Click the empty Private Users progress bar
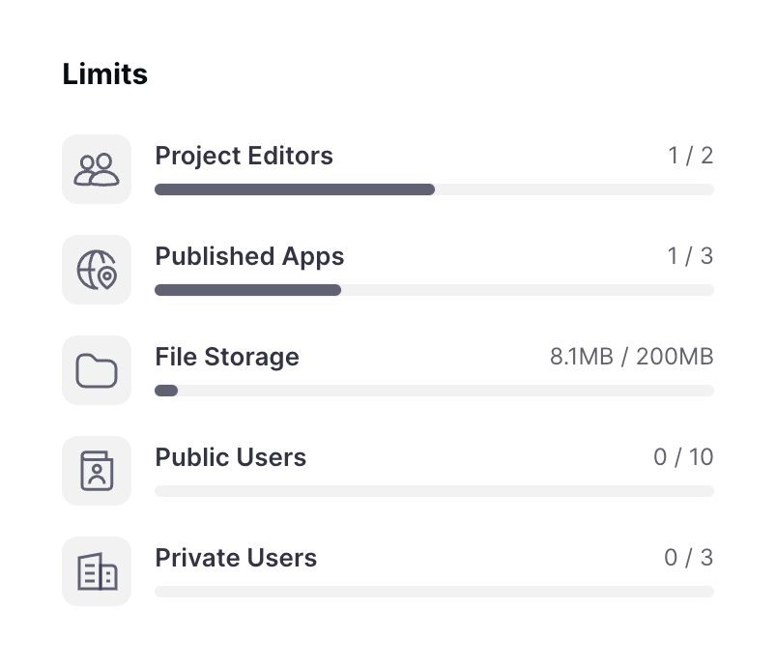776x668 pixels. pyautogui.click(x=434, y=592)
